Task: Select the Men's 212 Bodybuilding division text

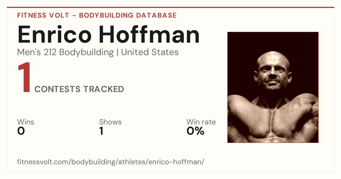Action: [x=65, y=52]
